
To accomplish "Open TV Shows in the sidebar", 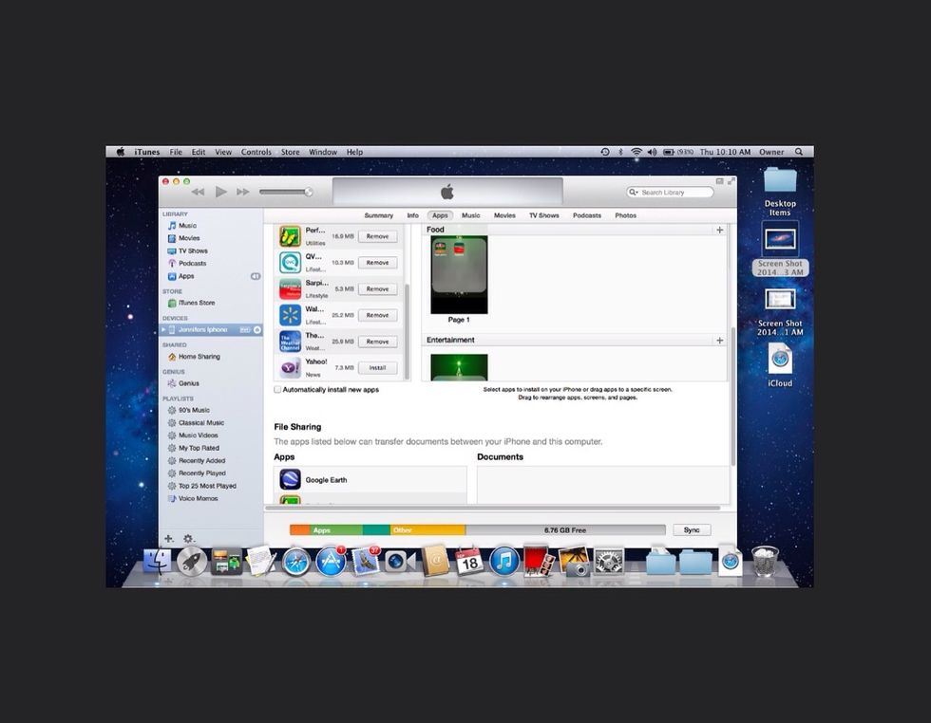I will tap(192, 250).
